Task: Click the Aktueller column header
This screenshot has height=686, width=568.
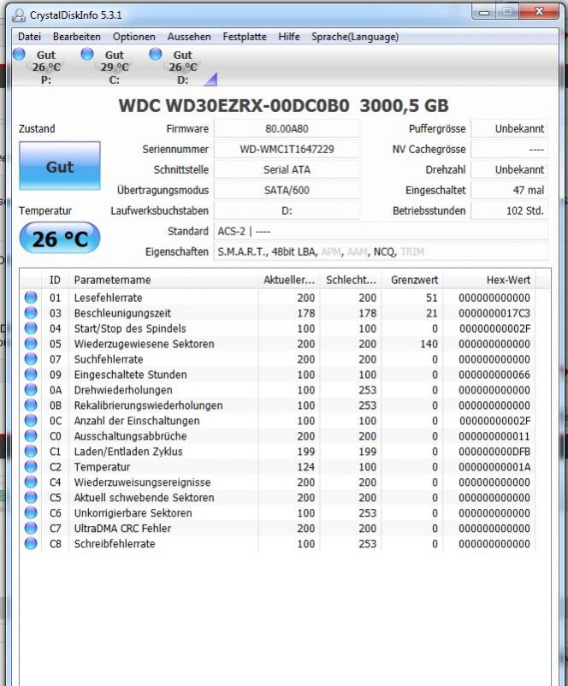Action: pos(289,280)
